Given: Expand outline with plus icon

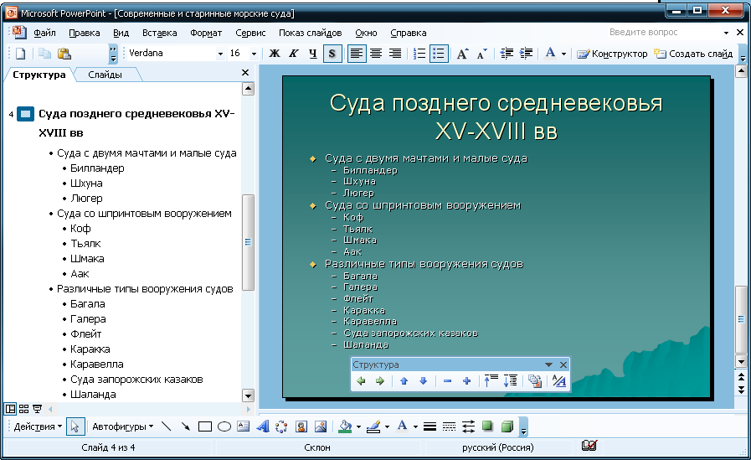Looking at the screenshot, I should click(466, 381).
